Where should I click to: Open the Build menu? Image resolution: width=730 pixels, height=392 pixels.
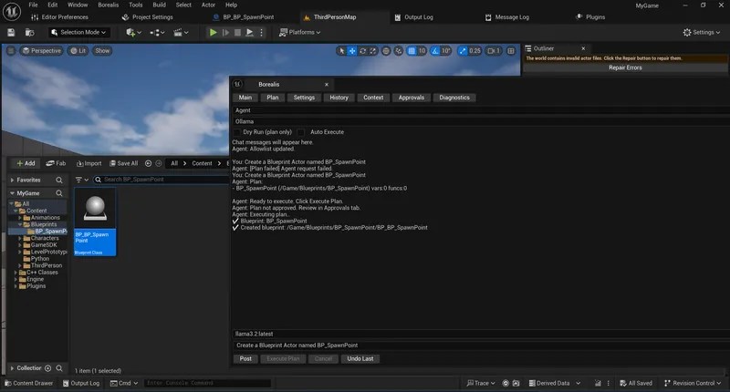pos(159,5)
